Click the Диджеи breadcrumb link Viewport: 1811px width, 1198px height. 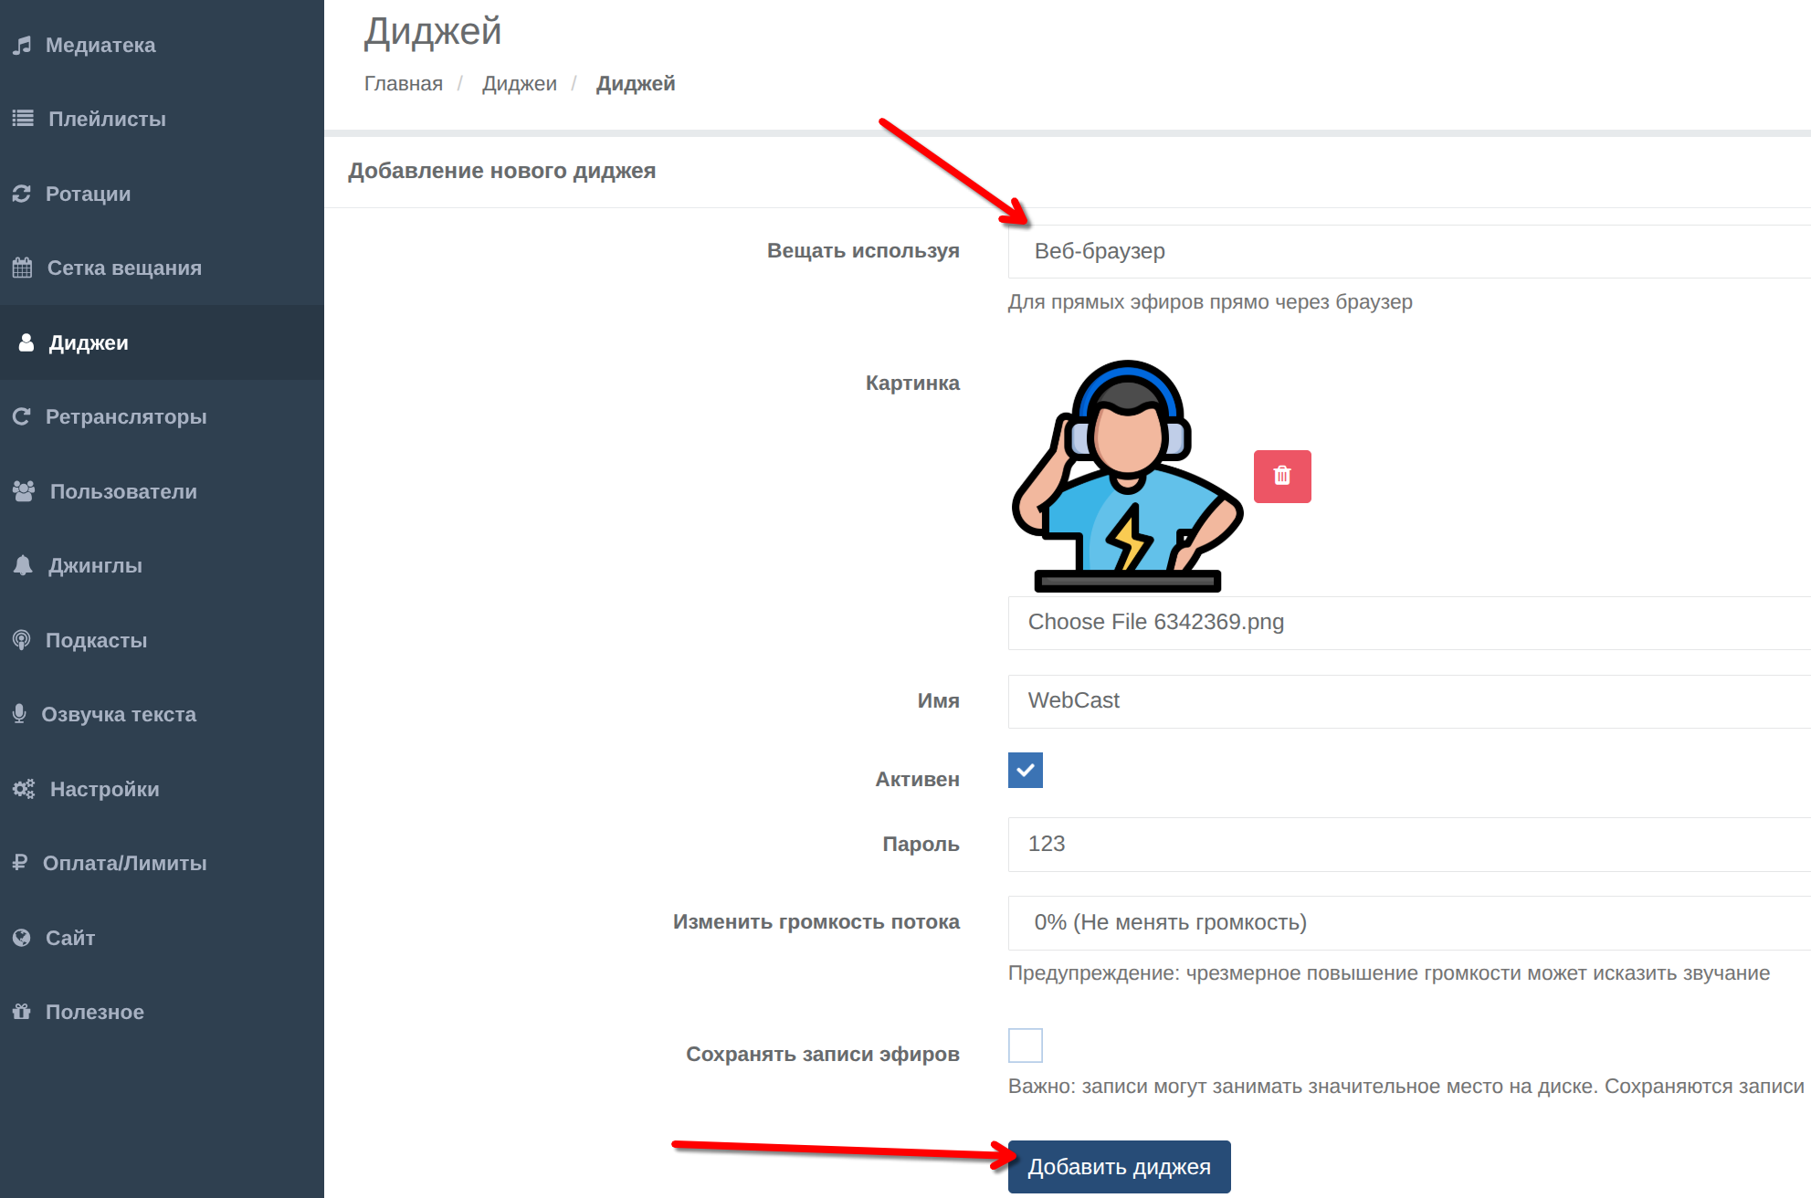tap(519, 84)
